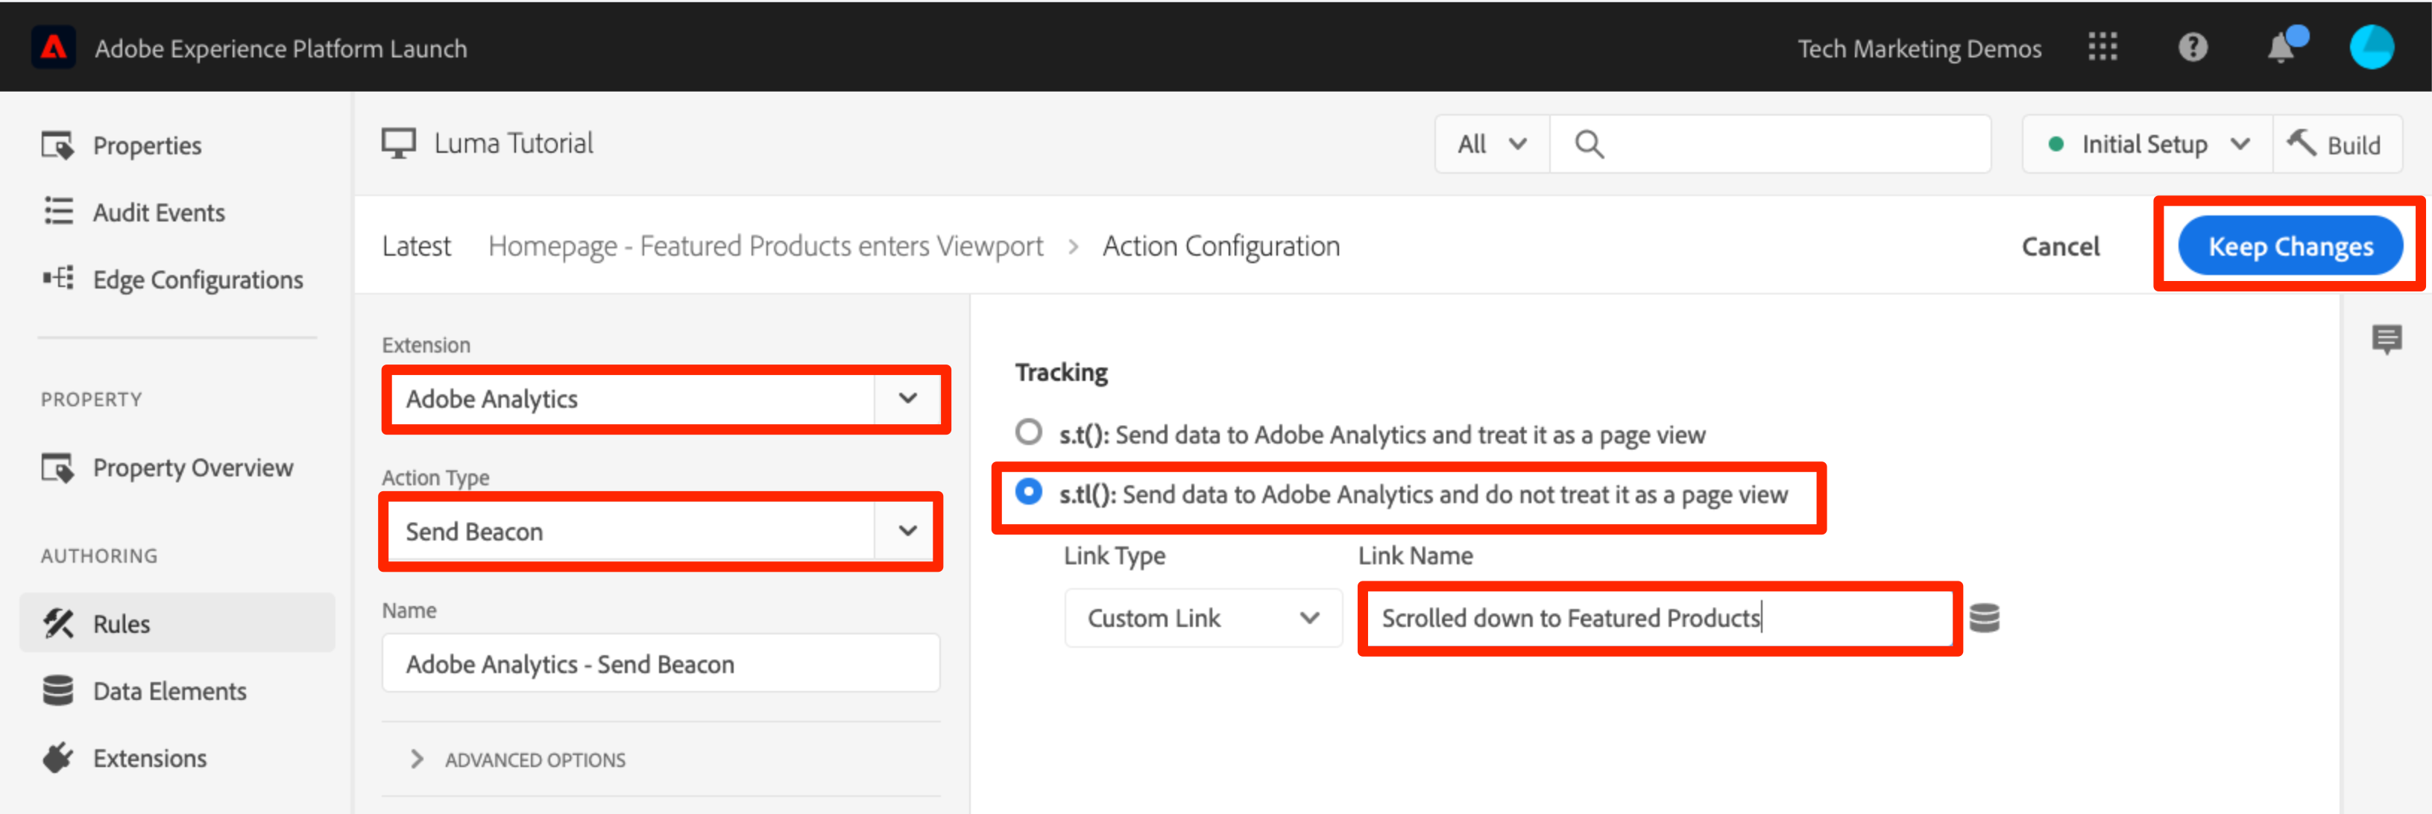
Task: Open the help question mark icon
Action: click(x=2192, y=47)
